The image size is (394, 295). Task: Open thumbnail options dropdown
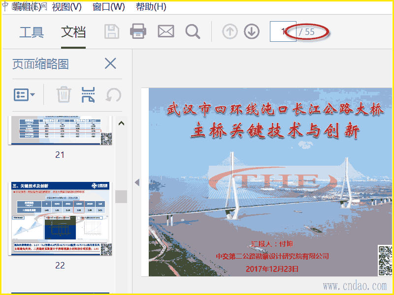tap(24, 95)
